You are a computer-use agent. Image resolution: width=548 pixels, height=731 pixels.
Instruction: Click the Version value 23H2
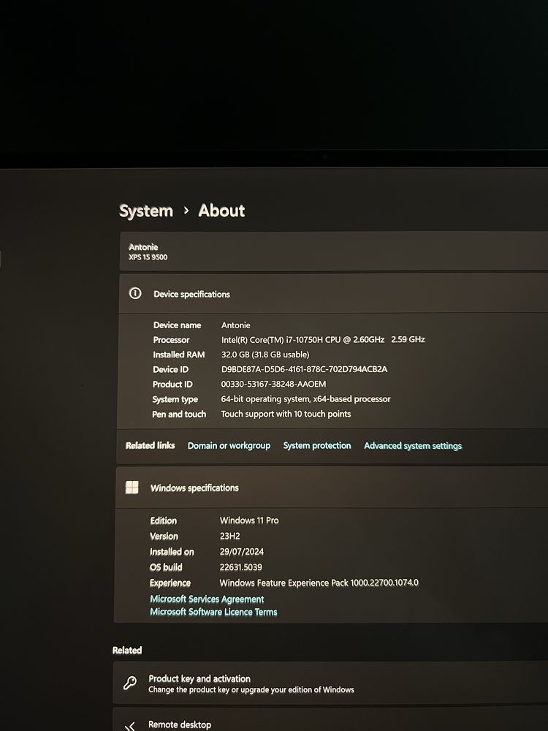point(229,536)
